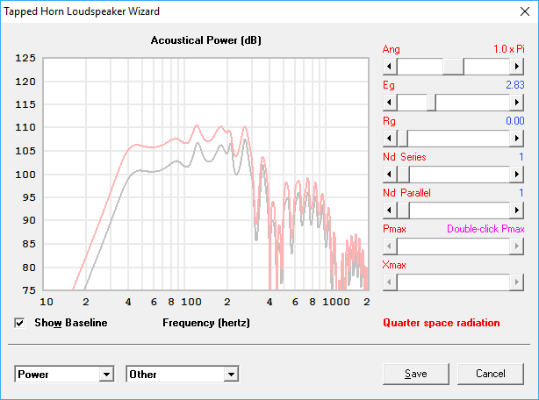Decrease Eg using its left arrow
This screenshot has height=400, width=539.
(x=390, y=103)
